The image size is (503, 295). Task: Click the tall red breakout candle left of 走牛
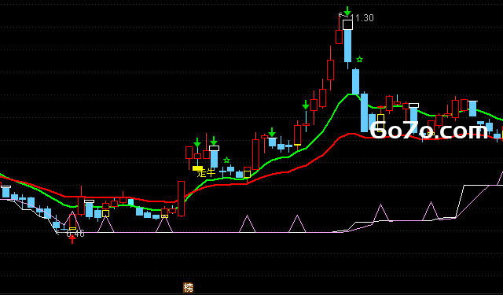pyautogui.click(x=182, y=199)
